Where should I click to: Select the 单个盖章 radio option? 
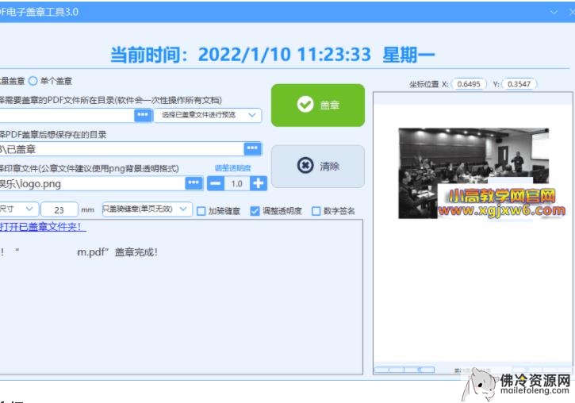point(33,81)
